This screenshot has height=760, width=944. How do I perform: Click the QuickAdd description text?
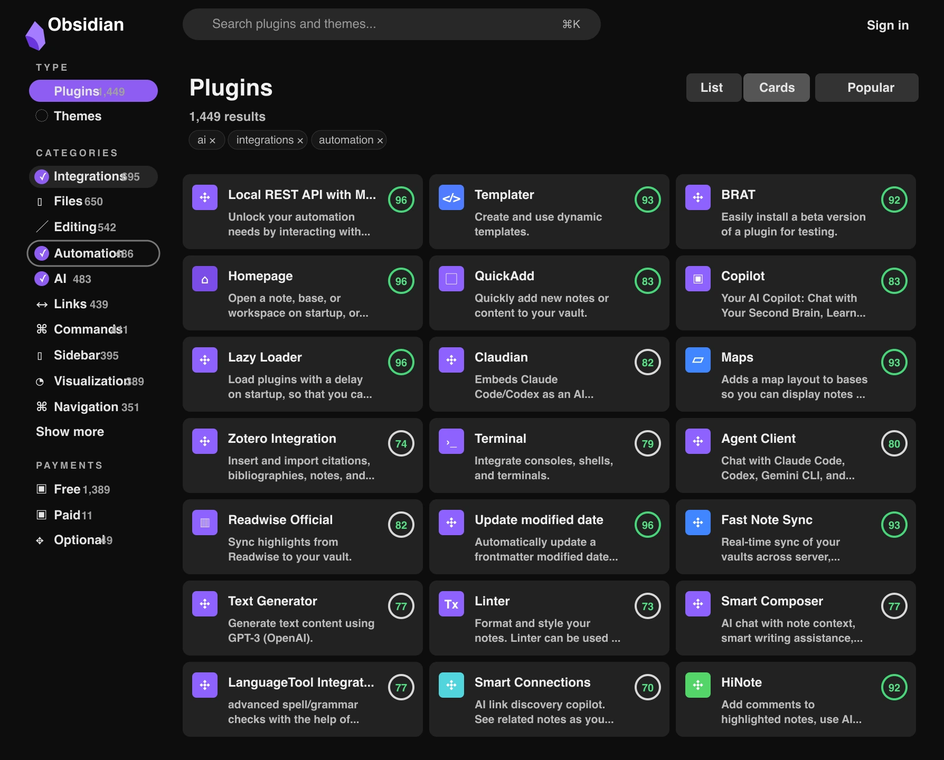coord(542,306)
